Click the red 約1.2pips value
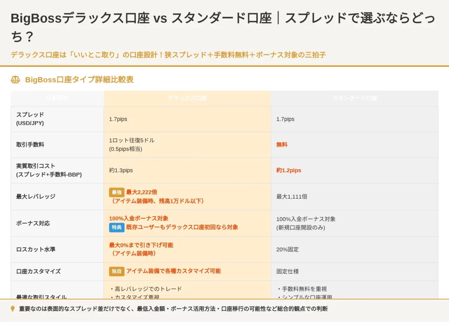Viewport: 449px width, 322px height. pos(289,170)
